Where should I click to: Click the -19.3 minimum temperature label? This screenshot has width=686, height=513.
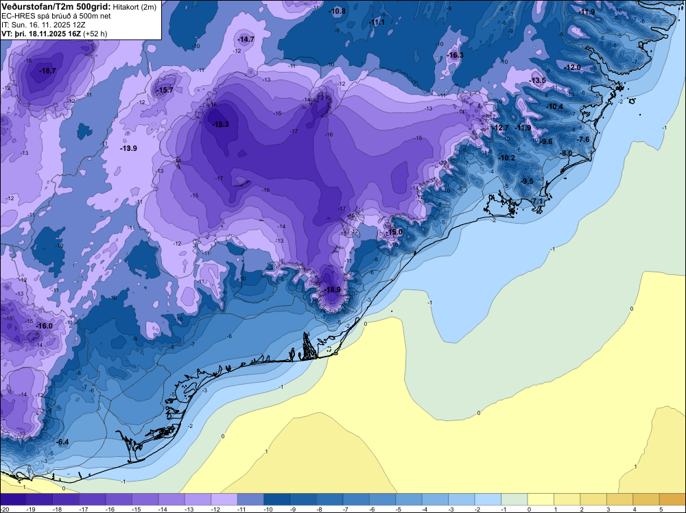[x=221, y=125]
